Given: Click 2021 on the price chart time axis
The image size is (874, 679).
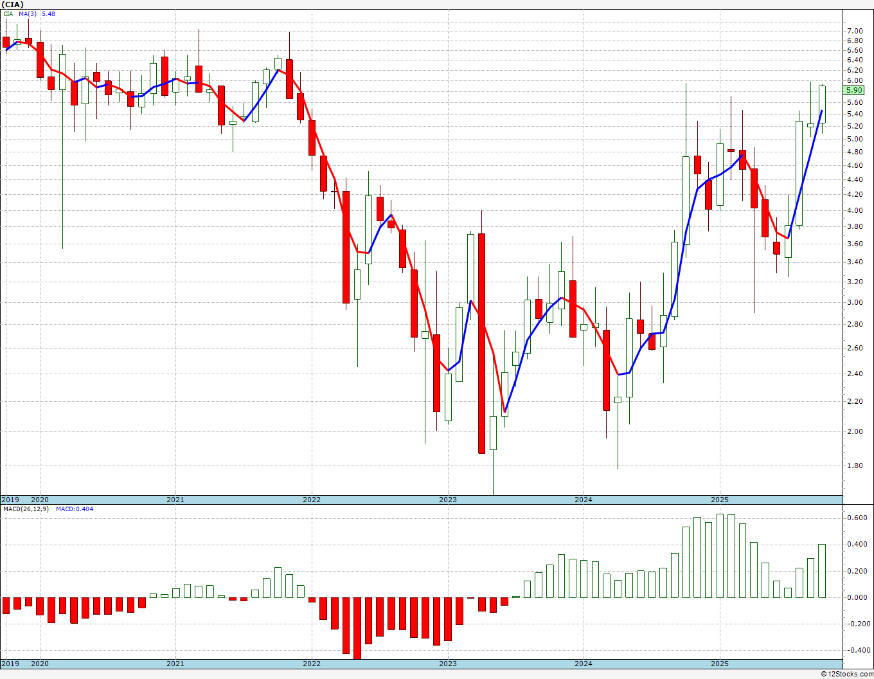Looking at the screenshot, I should (175, 500).
